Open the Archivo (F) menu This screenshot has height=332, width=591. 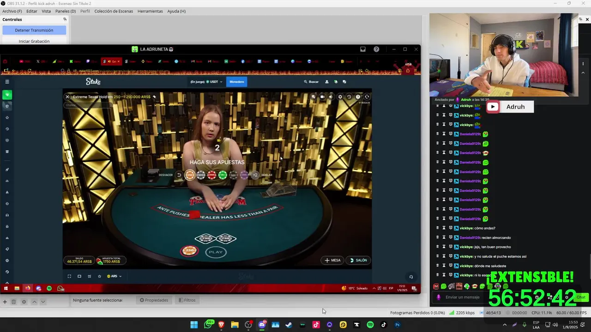pos(12,11)
